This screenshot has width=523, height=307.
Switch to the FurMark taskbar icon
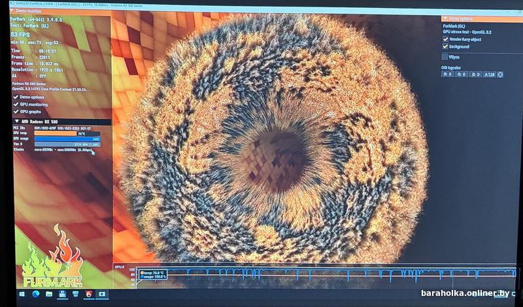pos(89,295)
